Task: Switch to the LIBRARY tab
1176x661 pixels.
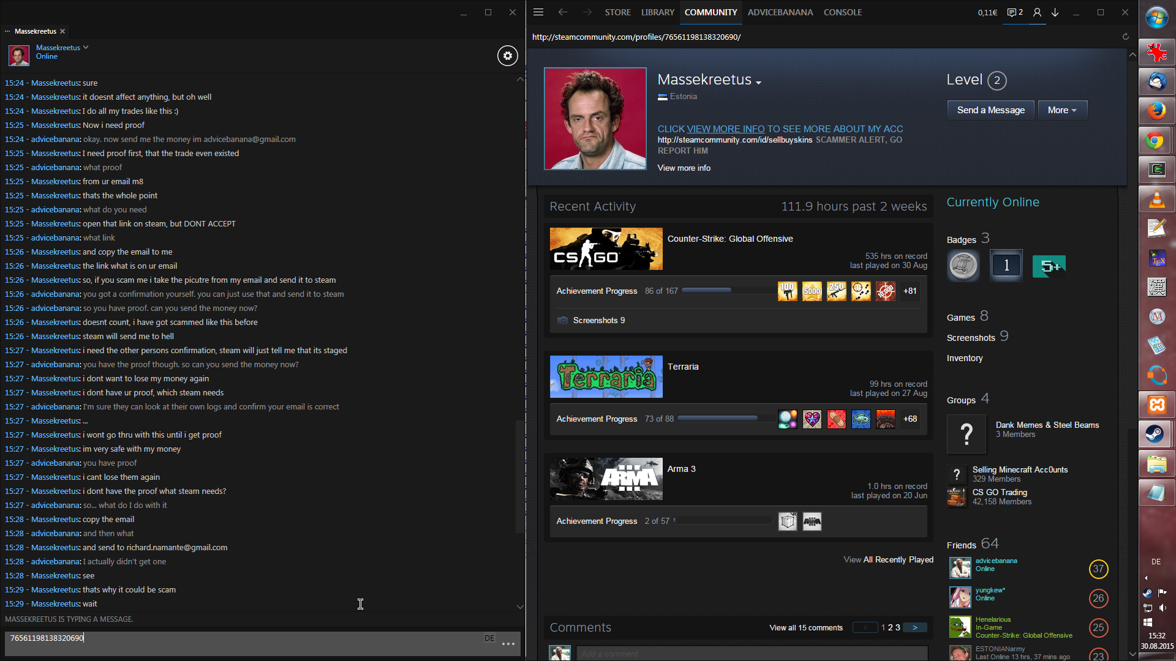Action: (657, 12)
